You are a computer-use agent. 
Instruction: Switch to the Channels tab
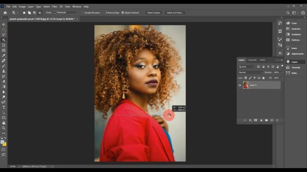coord(252,60)
